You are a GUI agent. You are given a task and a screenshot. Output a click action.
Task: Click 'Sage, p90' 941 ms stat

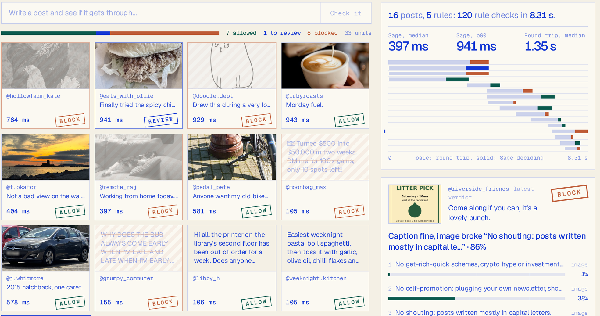tap(476, 43)
